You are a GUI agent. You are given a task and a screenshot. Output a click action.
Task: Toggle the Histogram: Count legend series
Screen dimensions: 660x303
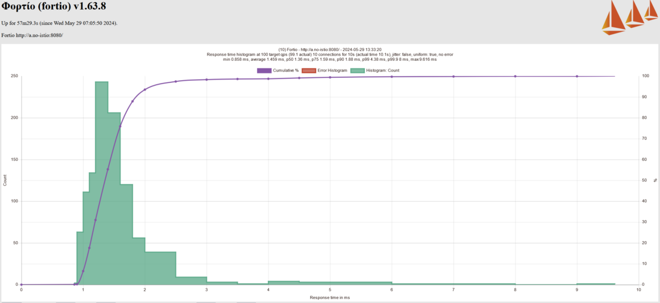click(374, 70)
